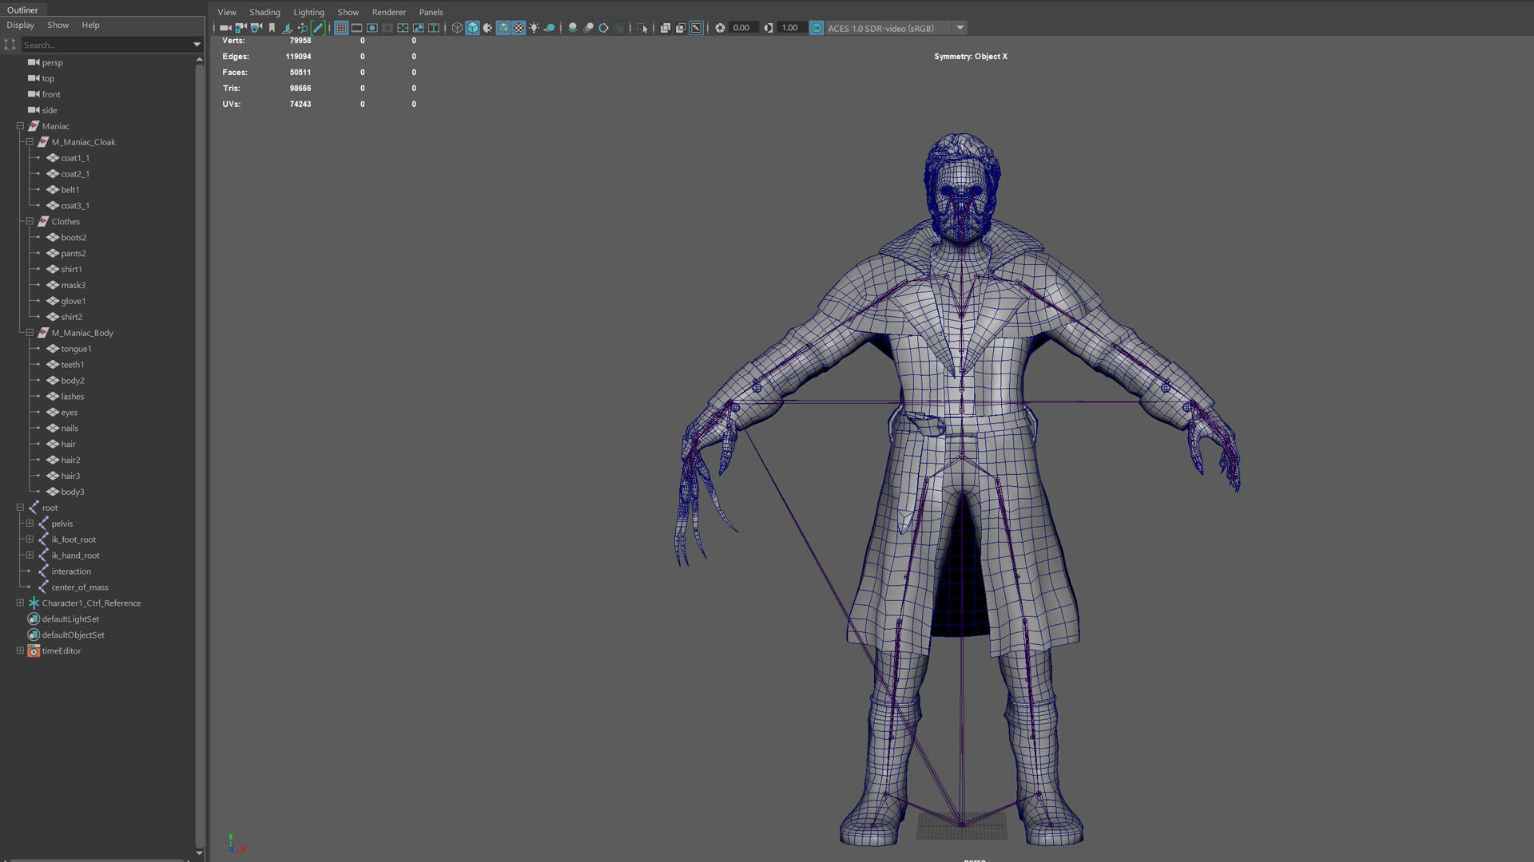Expand Character1_Ctrl_Reference node
Image resolution: width=1534 pixels, height=862 pixels.
tap(20, 603)
